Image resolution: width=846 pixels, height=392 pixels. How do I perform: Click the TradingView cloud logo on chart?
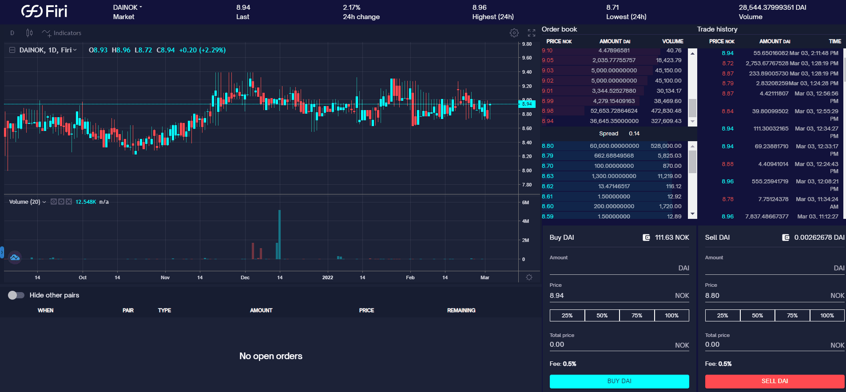tap(15, 257)
